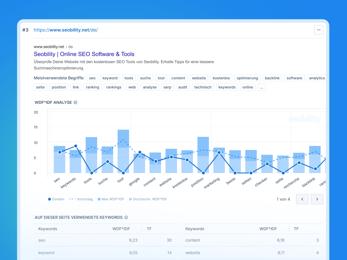Toggle Domain series in chart legend

(x=56, y=199)
